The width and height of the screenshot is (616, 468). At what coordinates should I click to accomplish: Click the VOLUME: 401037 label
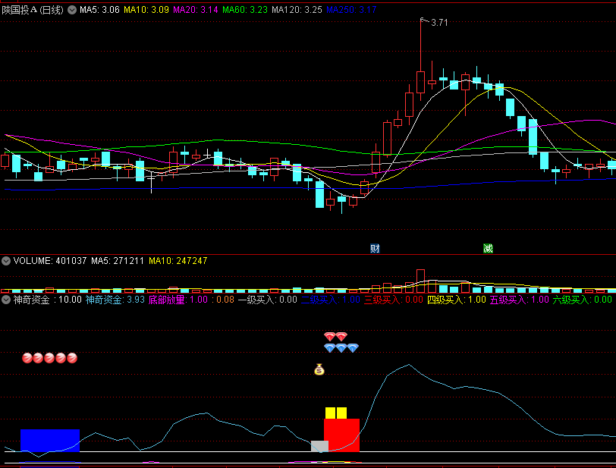coord(50,261)
